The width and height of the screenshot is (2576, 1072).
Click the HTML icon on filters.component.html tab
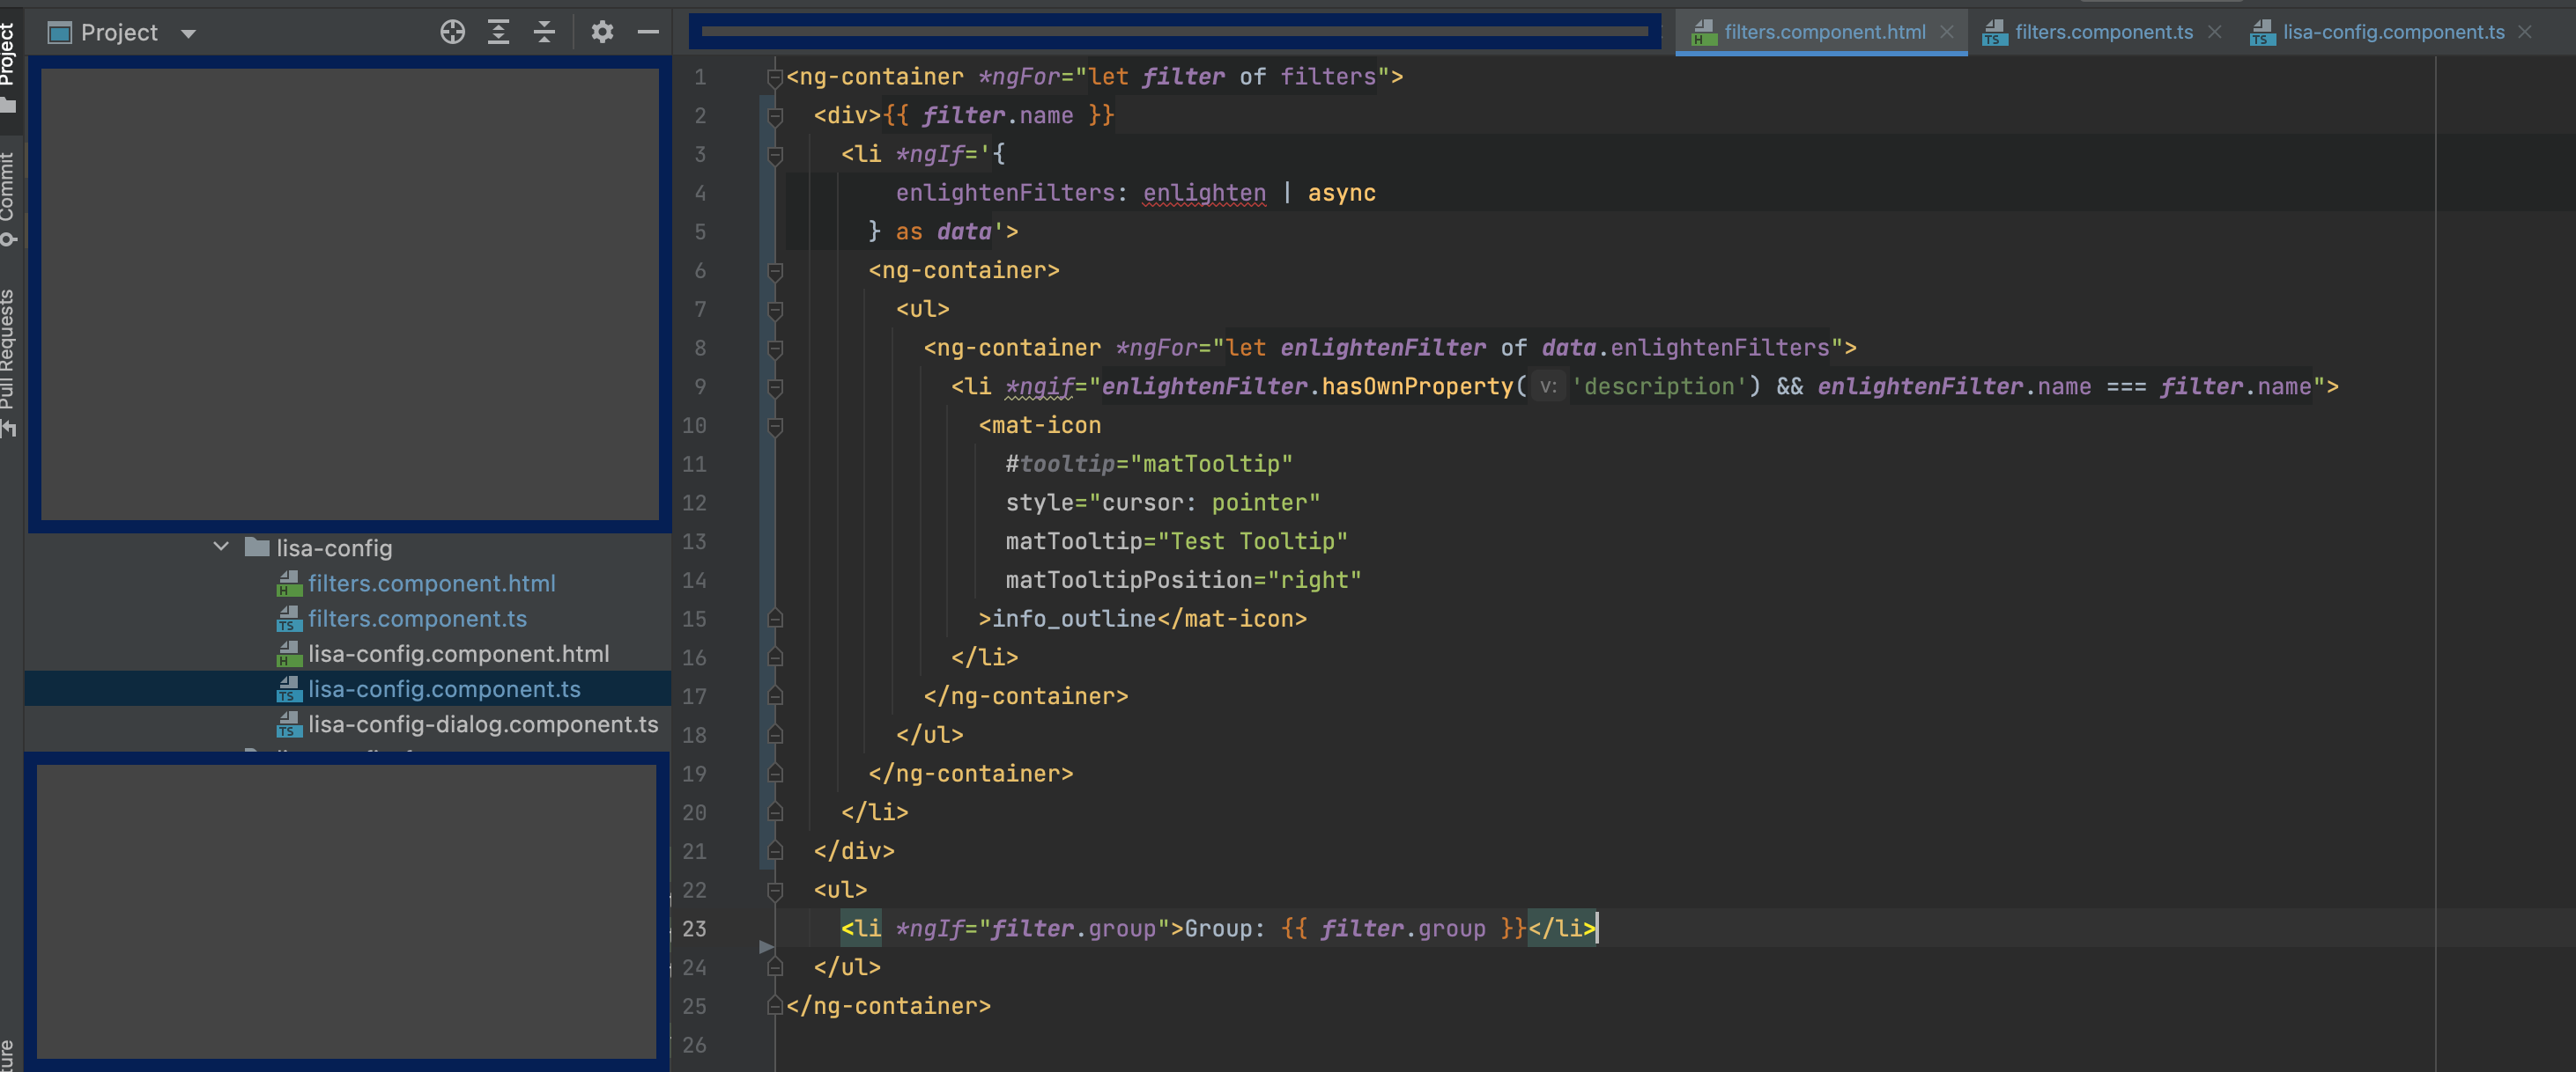pyautogui.click(x=1703, y=33)
